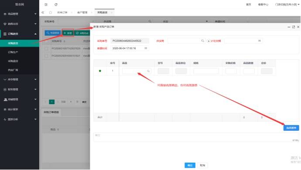Screen dimensions: 301x170
Task: Expand the 统计报表 sidebar menu arrow
Action: pos(35,109)
